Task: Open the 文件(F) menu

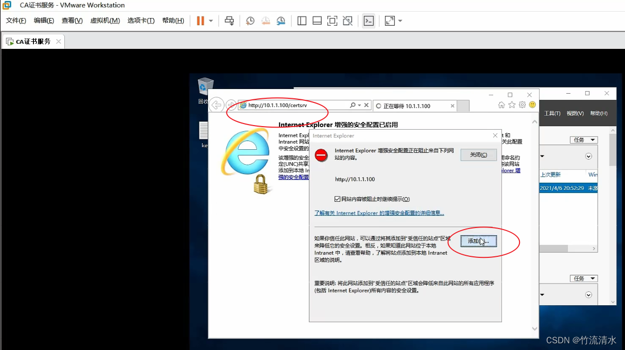Action: click(16, 21)
